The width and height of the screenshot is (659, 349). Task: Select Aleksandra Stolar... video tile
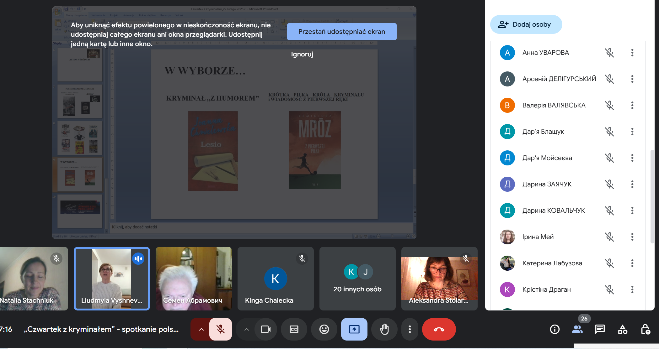[x=439, y=279]
